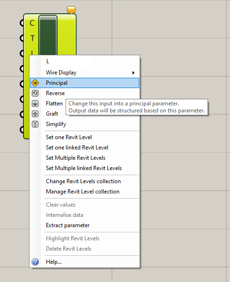Click the Reverse icon in menu
Image resolution: width=230 pixels, height=282 pixels.
pos(35,93)
